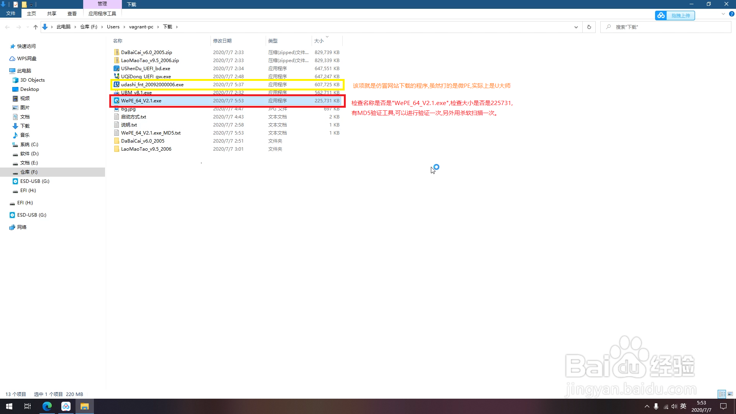Sort files by the 修改日期 column header
This screenshot has width=736, height=414.
point(222,41)
